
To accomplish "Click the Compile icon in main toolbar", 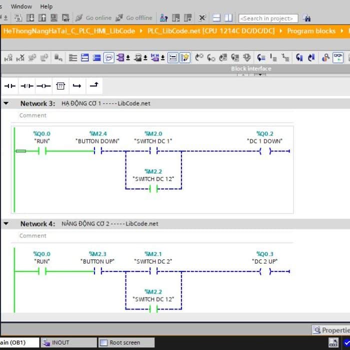I will (18, 18).
